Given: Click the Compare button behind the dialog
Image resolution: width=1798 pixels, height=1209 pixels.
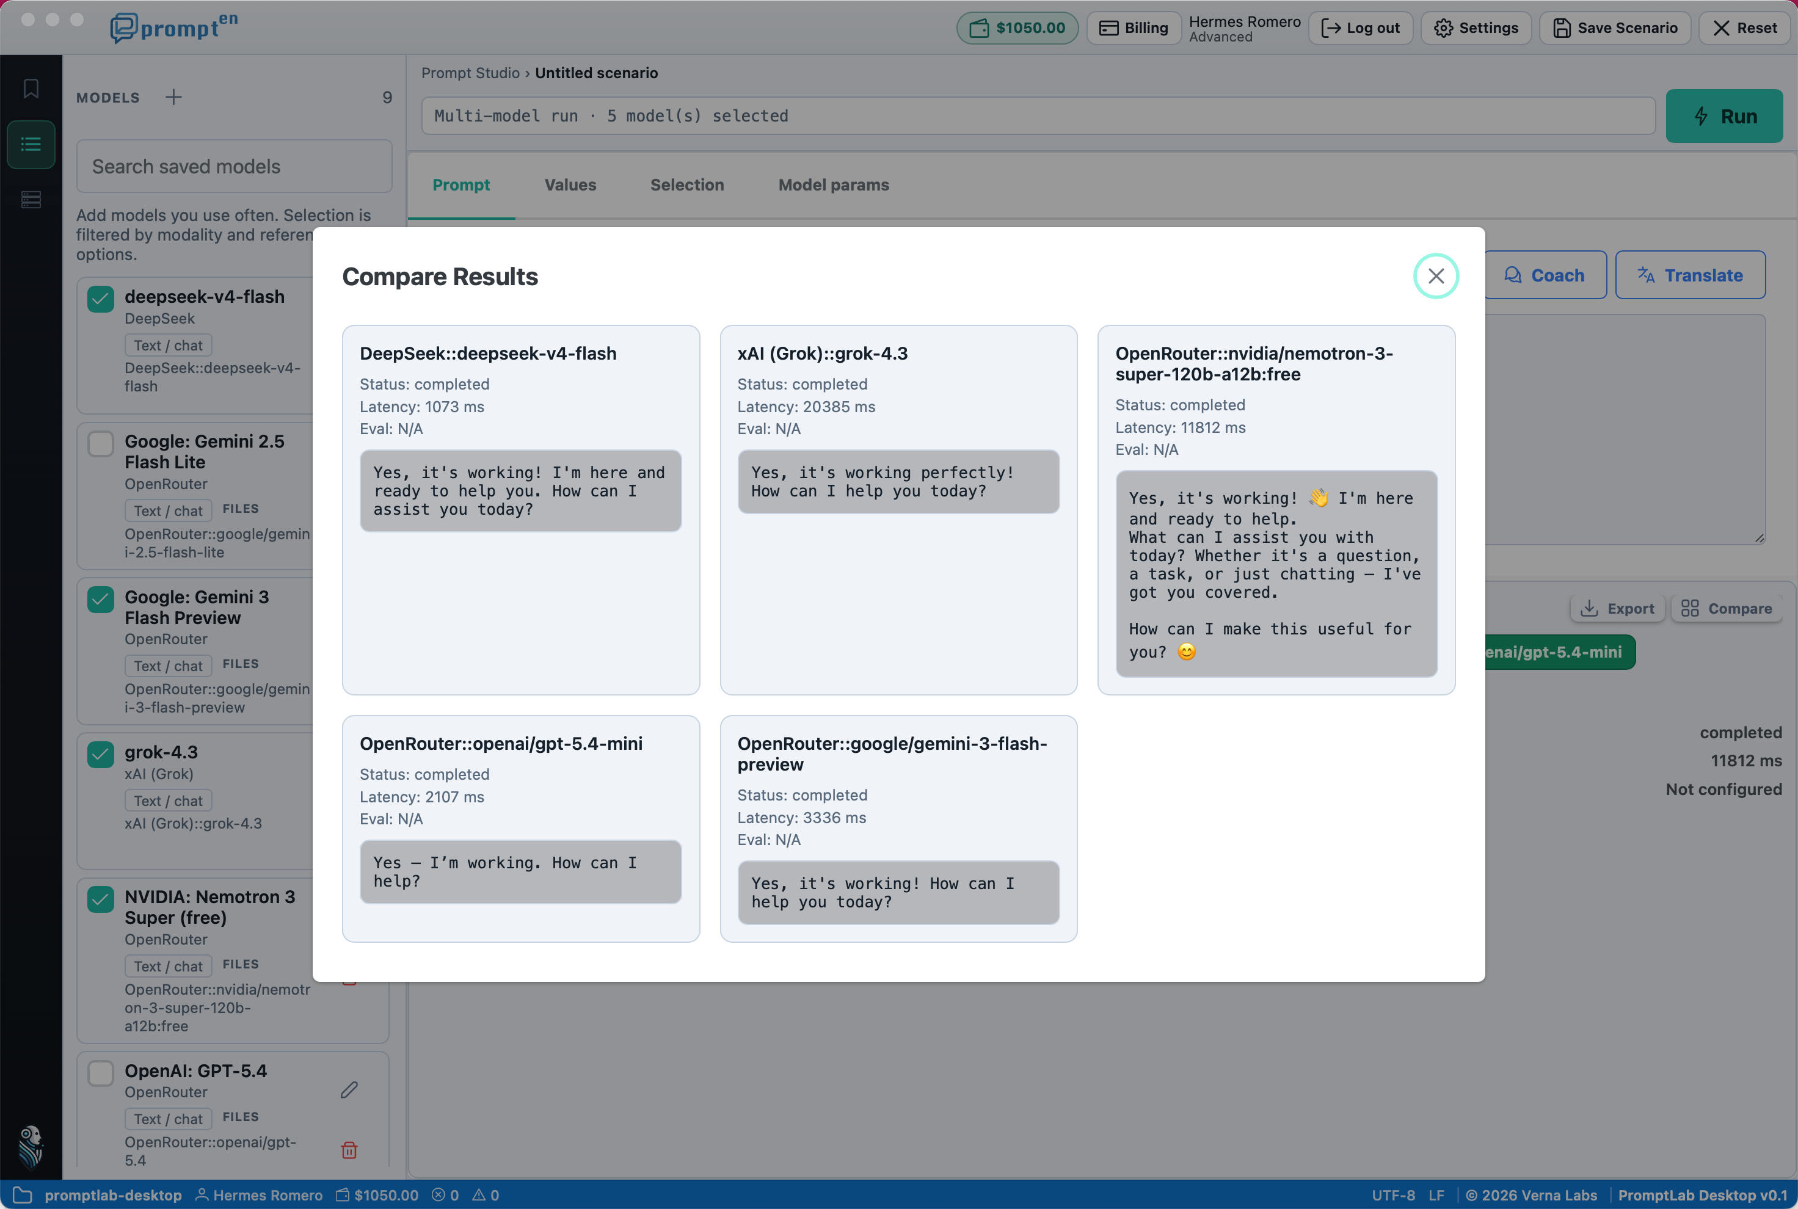Looking at the screenshot, I should click(1727, 609).
